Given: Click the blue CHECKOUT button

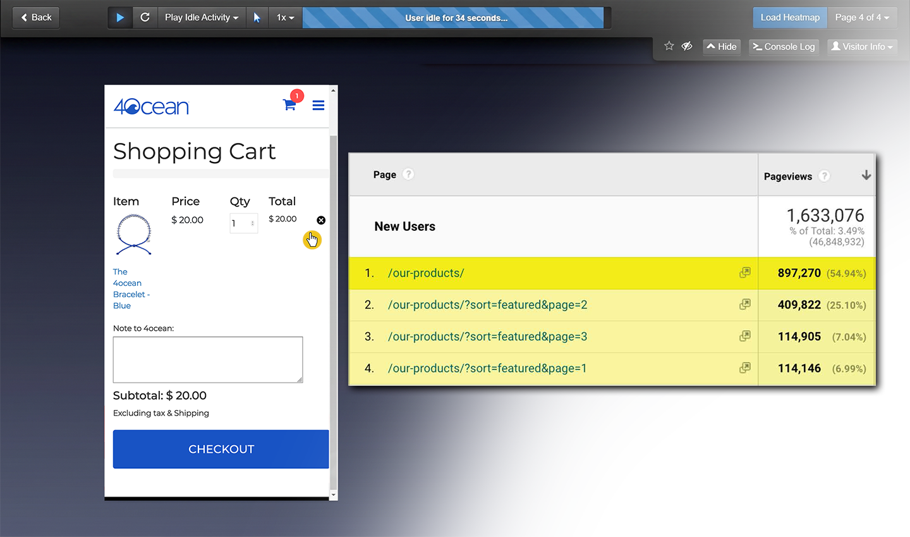Looking at the screenshot, I should (221, 449).
